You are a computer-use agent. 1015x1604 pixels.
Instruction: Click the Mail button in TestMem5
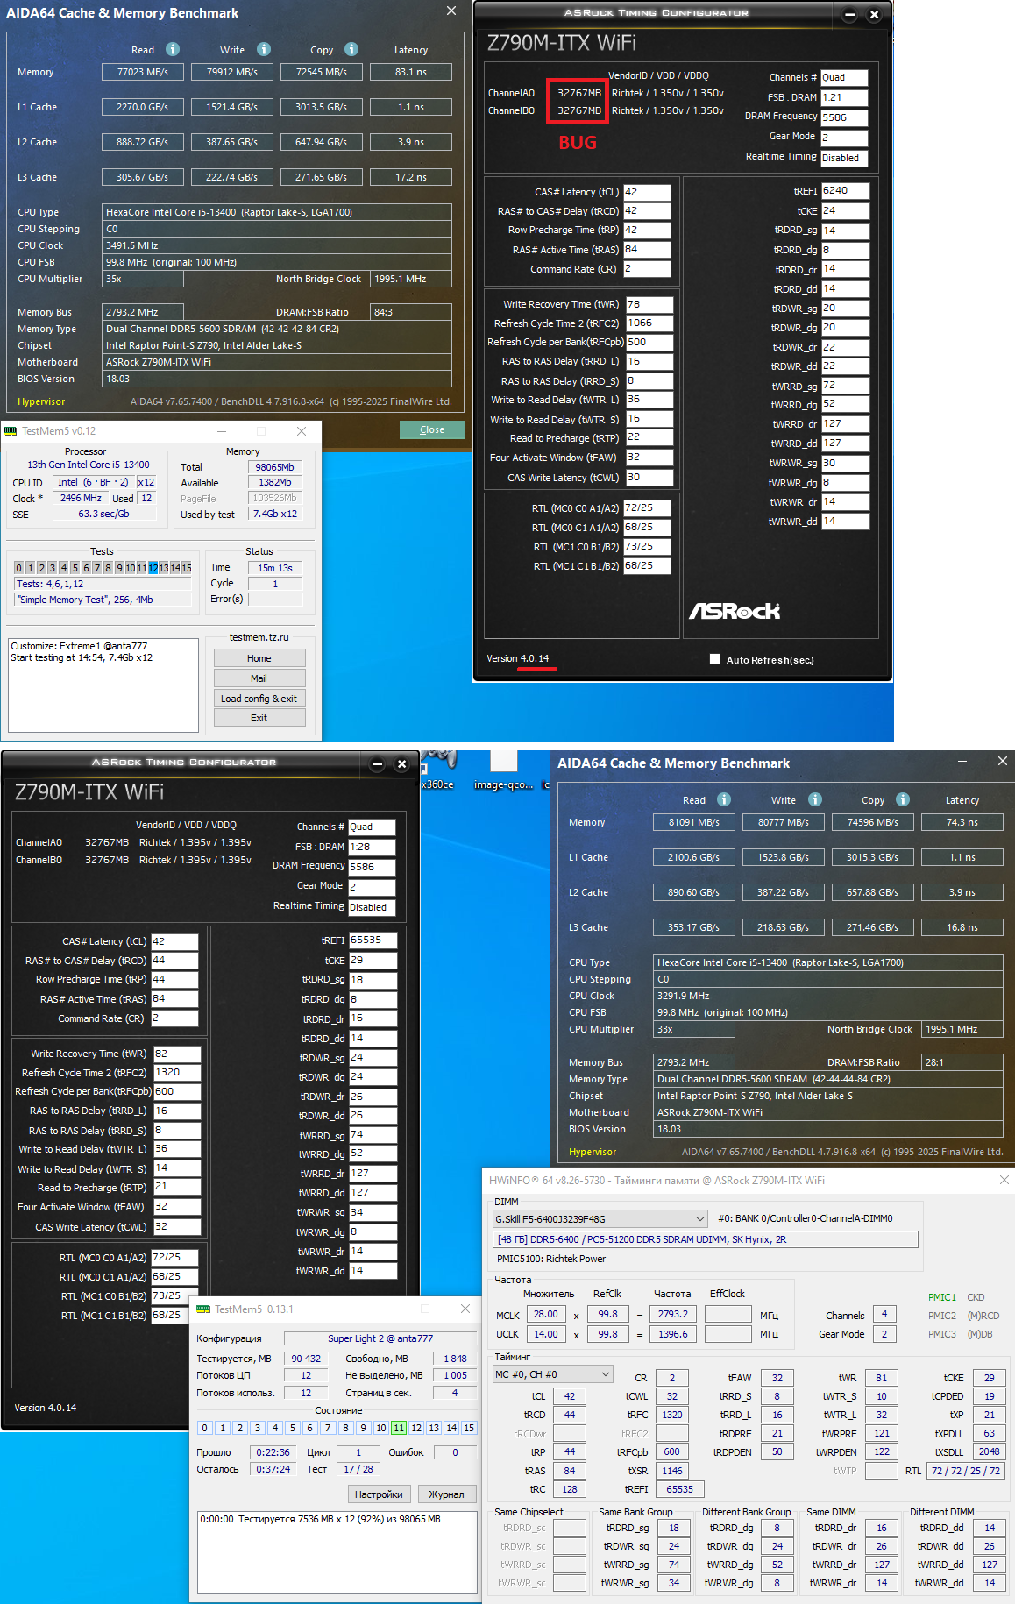pyautogui.click(x=259, y=678)
